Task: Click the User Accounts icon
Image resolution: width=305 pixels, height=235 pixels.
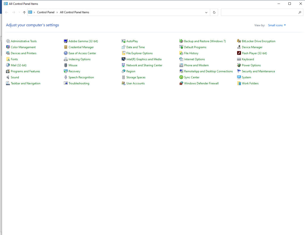Action: [123, 83]
